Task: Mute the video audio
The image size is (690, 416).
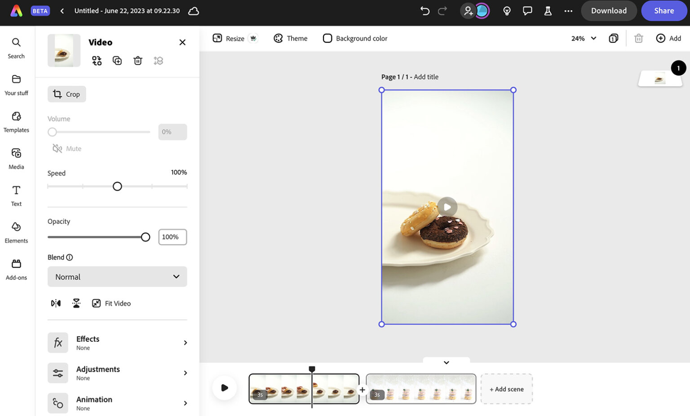Action: point(66,148)
